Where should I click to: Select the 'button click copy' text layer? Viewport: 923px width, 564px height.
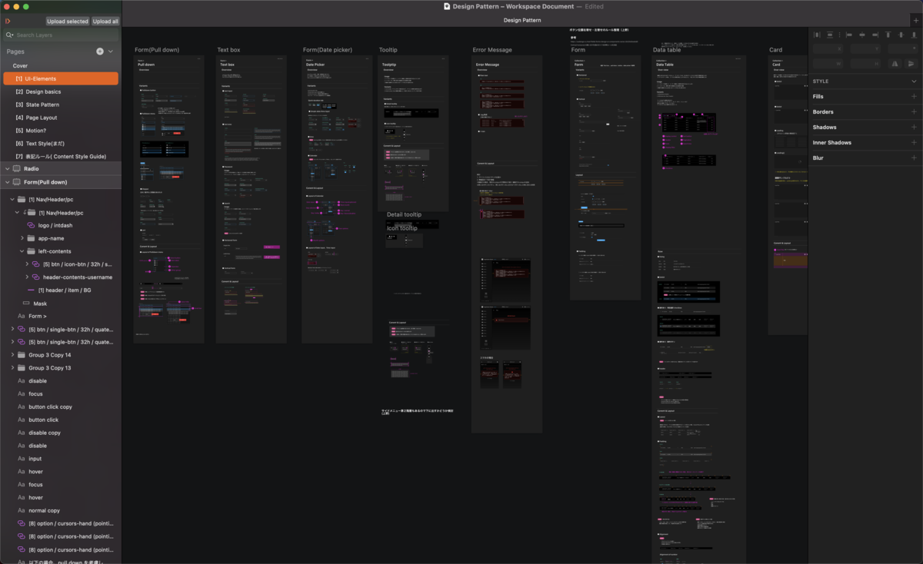[50, 406]
